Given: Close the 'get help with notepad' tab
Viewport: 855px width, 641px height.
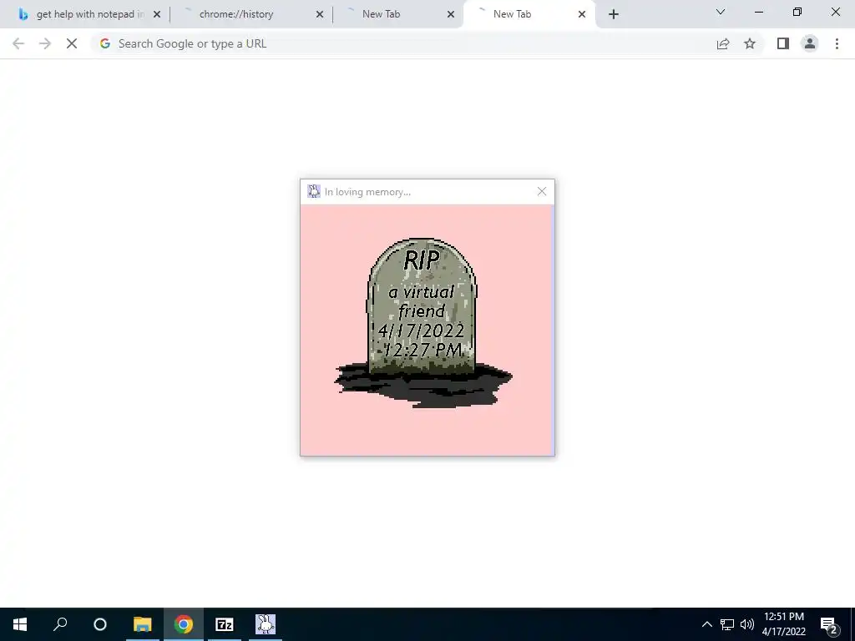Looking at the screenshot, I should (157, 14).
